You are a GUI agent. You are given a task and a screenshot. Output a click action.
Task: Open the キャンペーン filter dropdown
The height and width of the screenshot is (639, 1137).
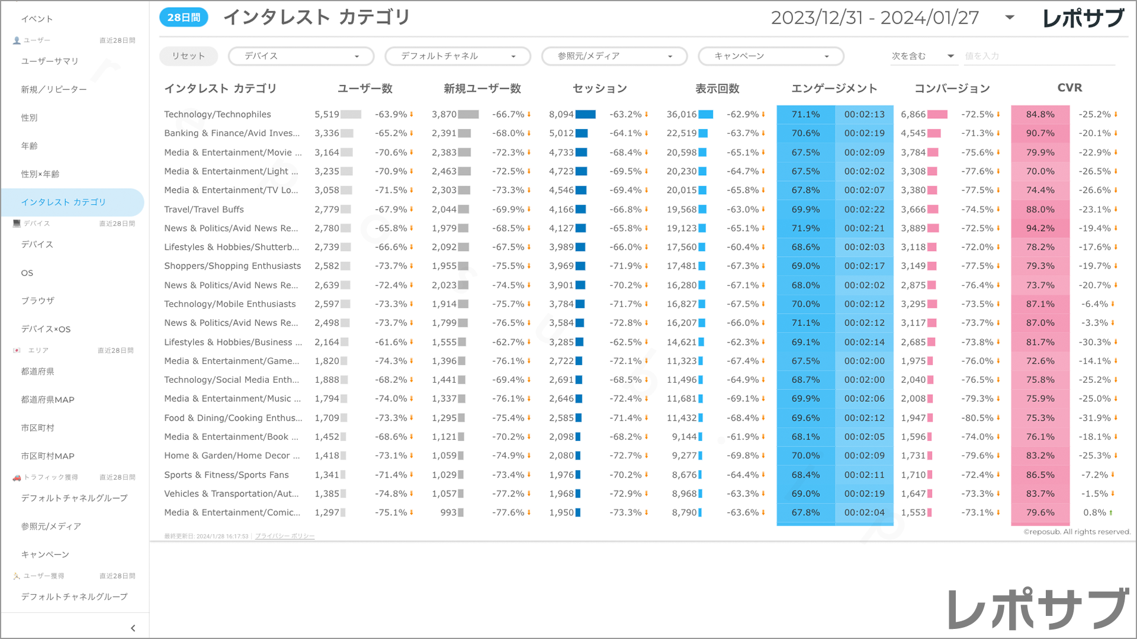tap(770, 56)
